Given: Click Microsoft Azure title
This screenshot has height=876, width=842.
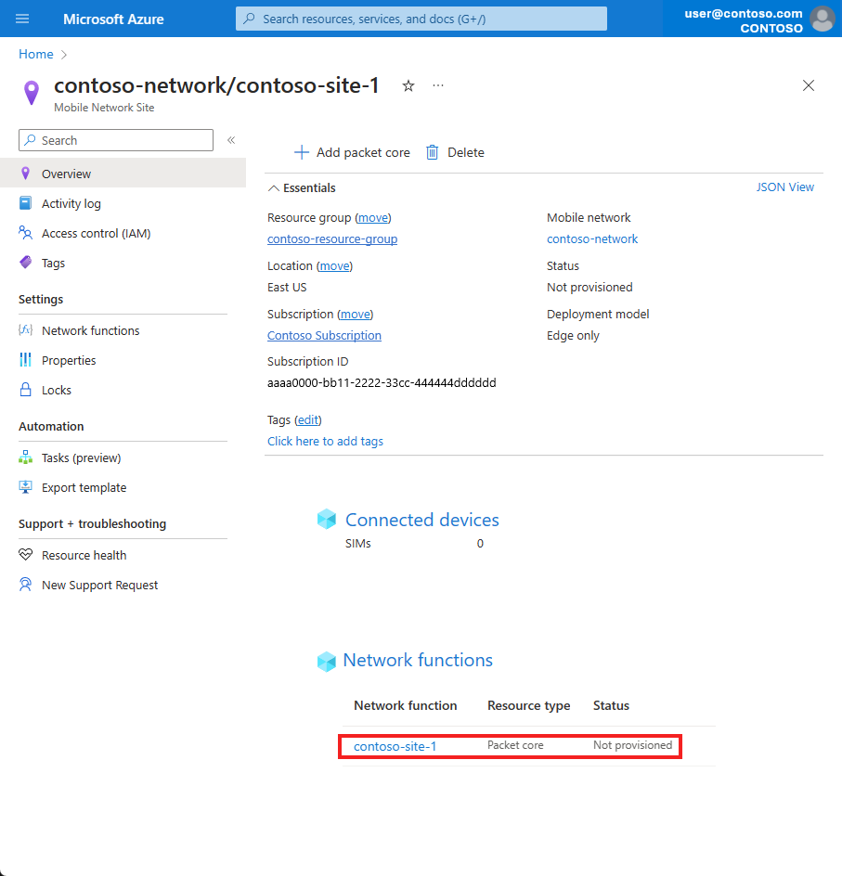Looking at the screenshot, I should tap(113, 19).
